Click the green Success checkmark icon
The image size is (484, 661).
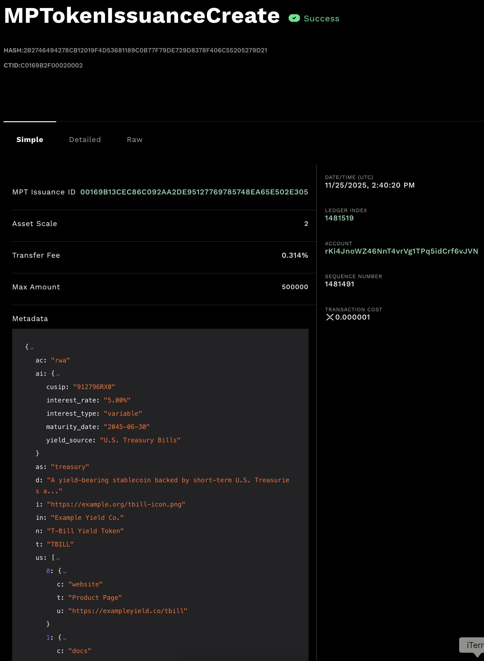[294, 18]
